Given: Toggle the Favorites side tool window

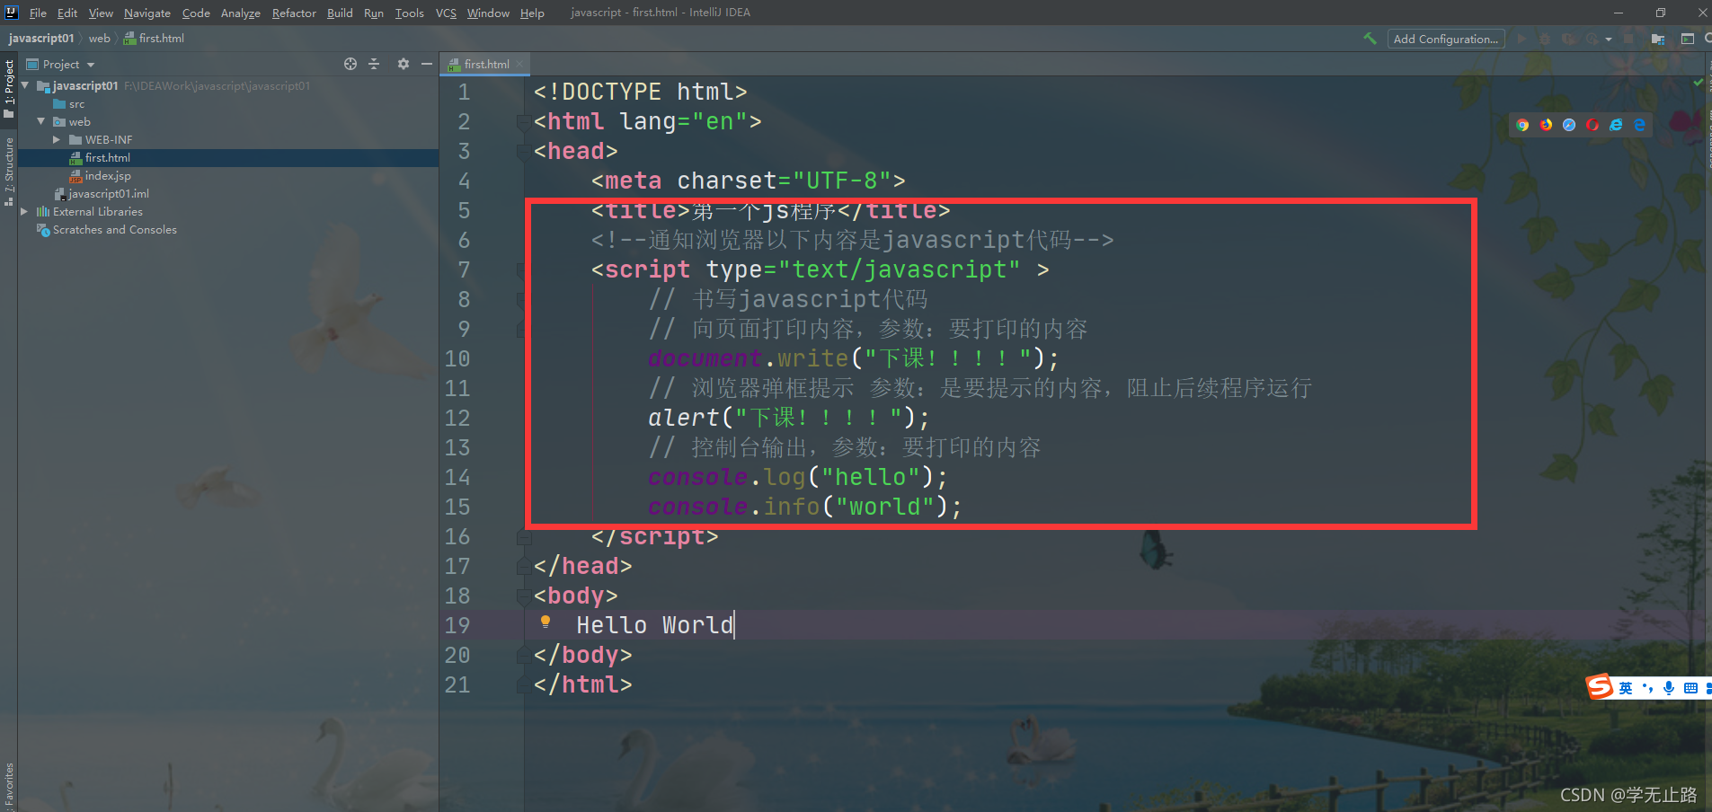Looking at the screenshot, I should (9, 784).
